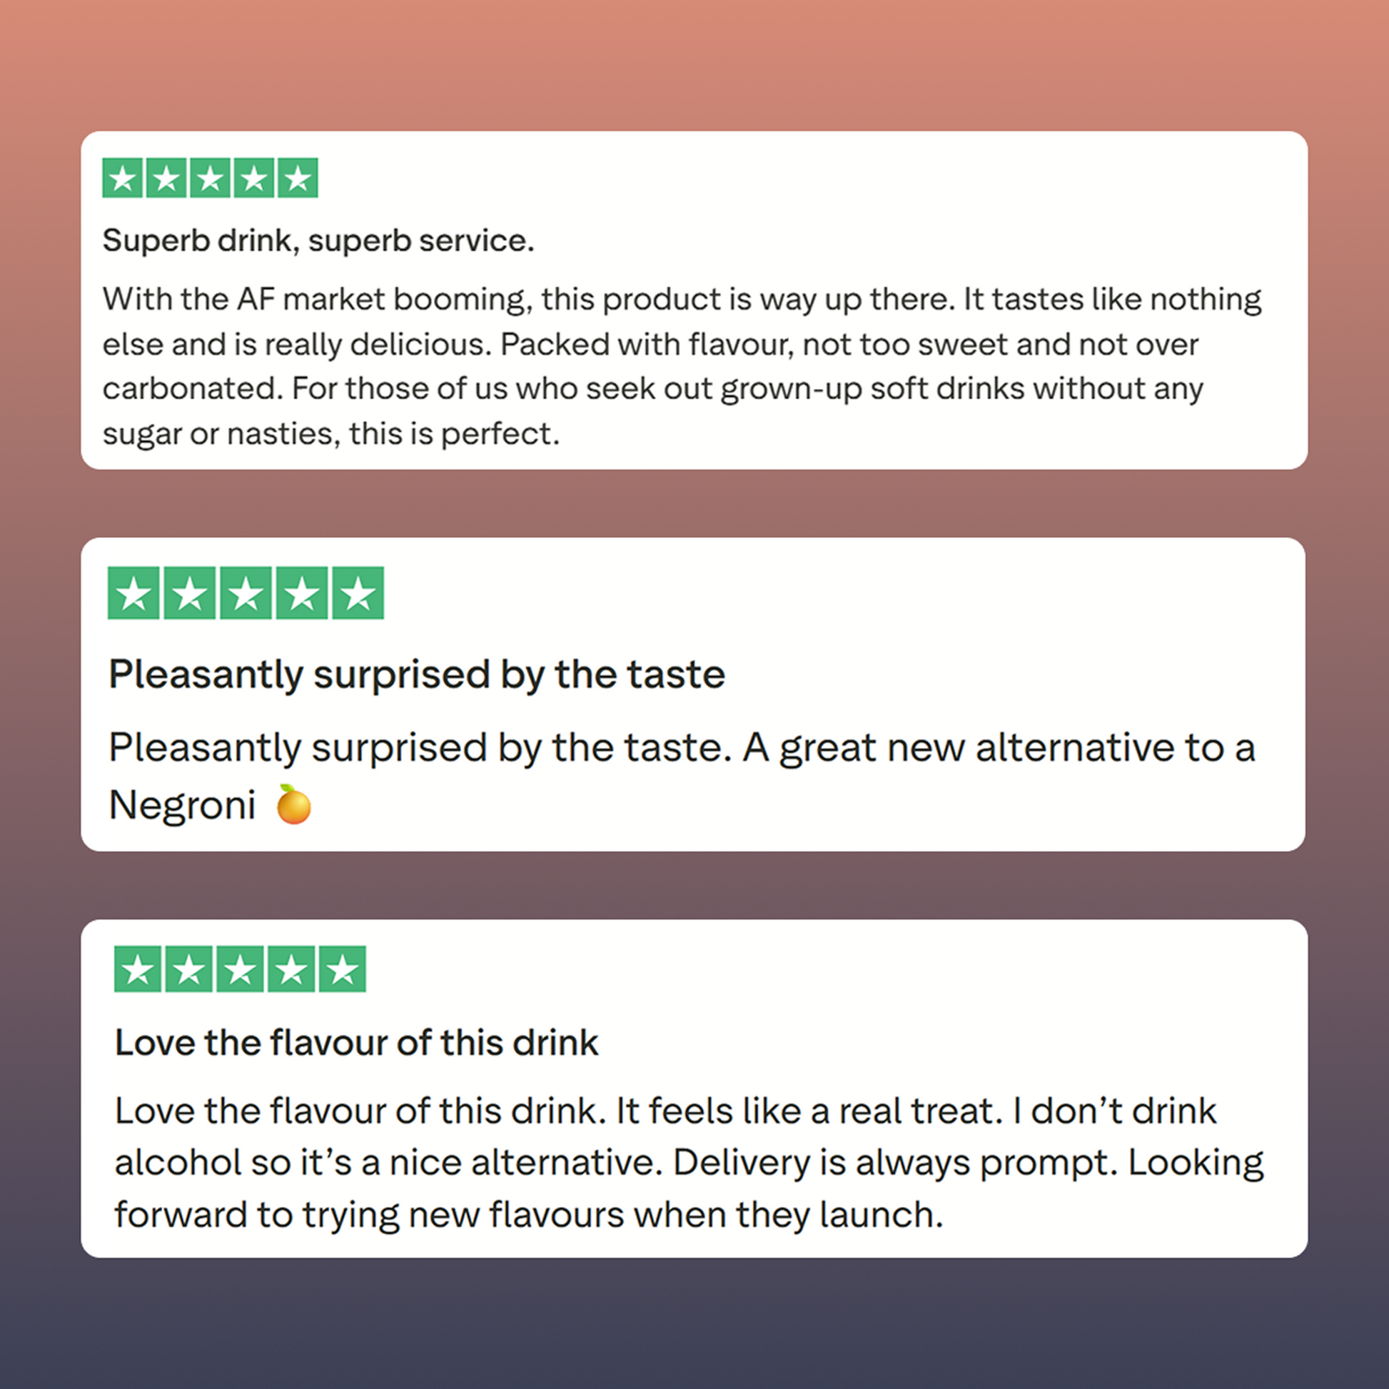Click the review text mentioning "Delivery is always prompt"
Screen dimensions: 1389x1389
point(689,1163)
